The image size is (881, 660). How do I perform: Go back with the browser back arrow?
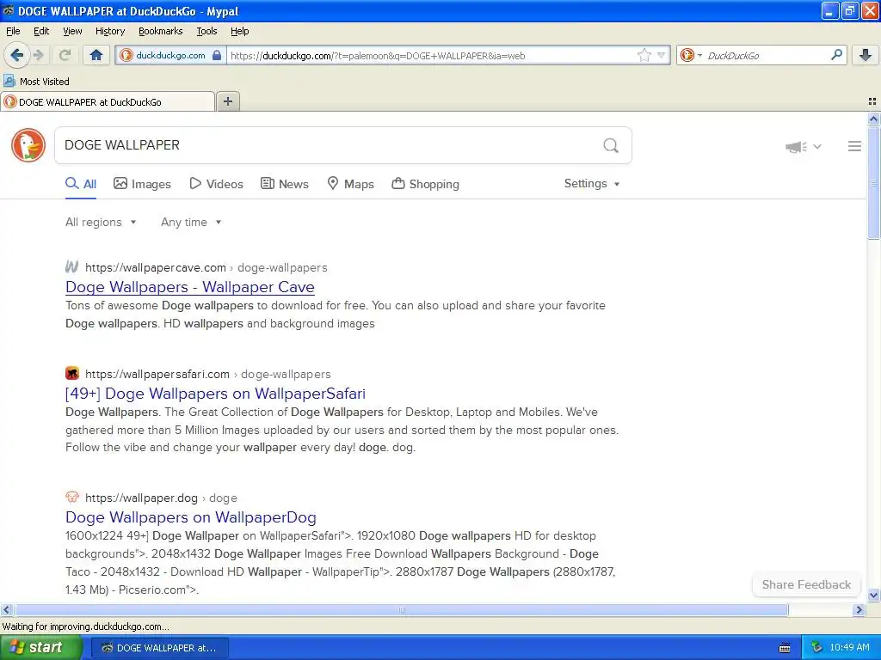pos(17,55)
